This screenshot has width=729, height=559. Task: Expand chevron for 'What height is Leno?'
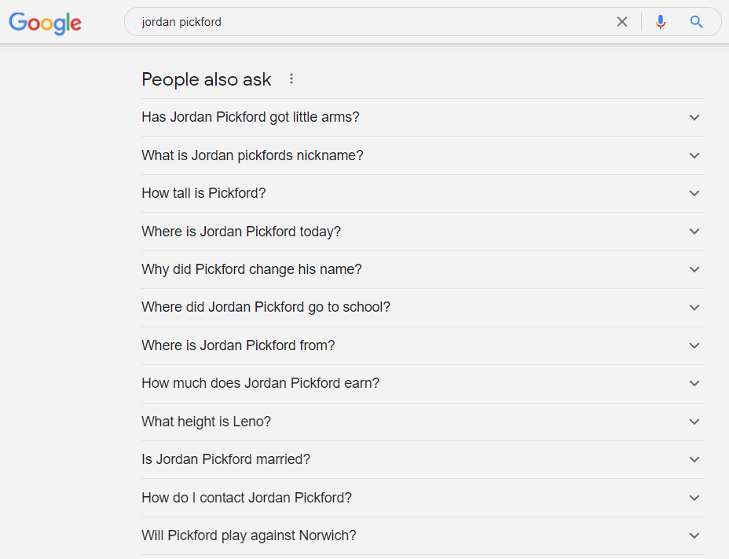(694, 422)
